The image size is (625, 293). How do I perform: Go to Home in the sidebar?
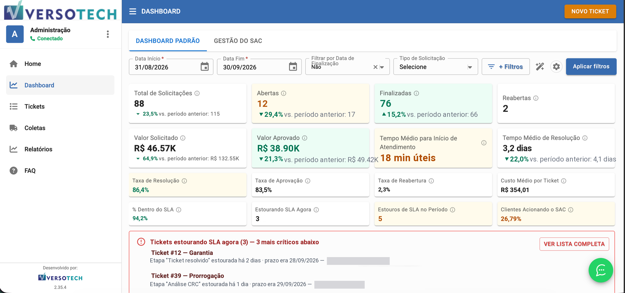coord(60,64)
